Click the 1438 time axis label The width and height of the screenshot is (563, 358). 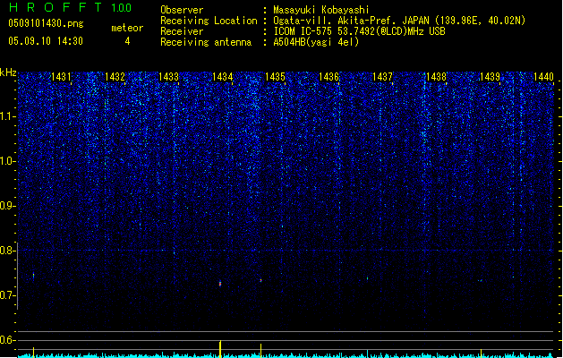tap(436, 77)
